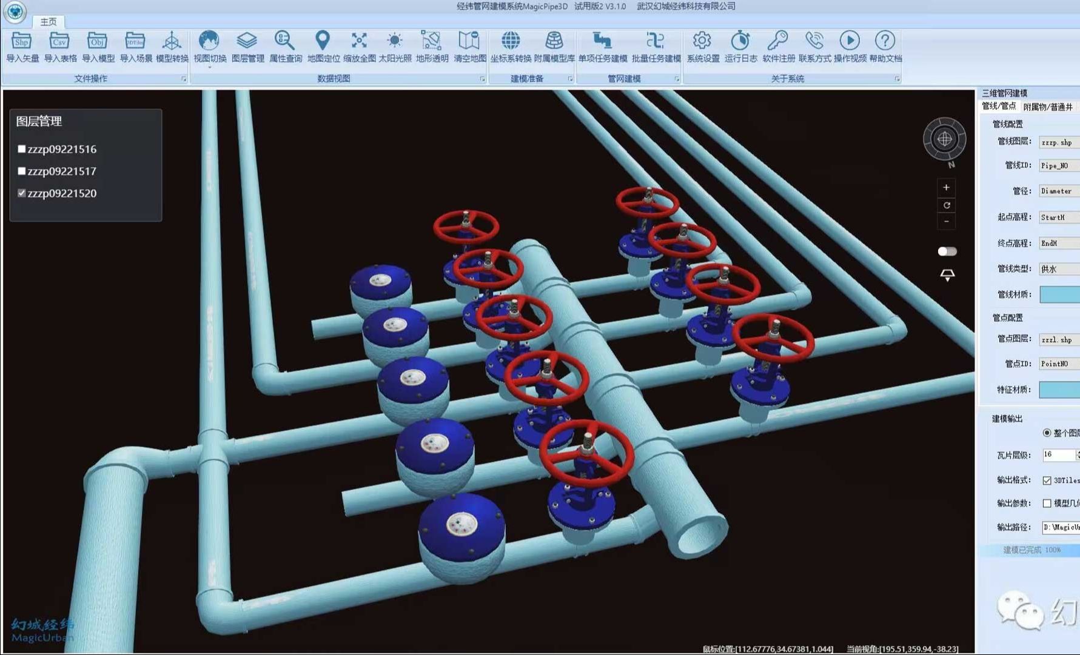Image resolution: width=1080 pixels, height=655 pixels.
Task: Play the 操作视频 tutorial video
Action: pos(850,47)
